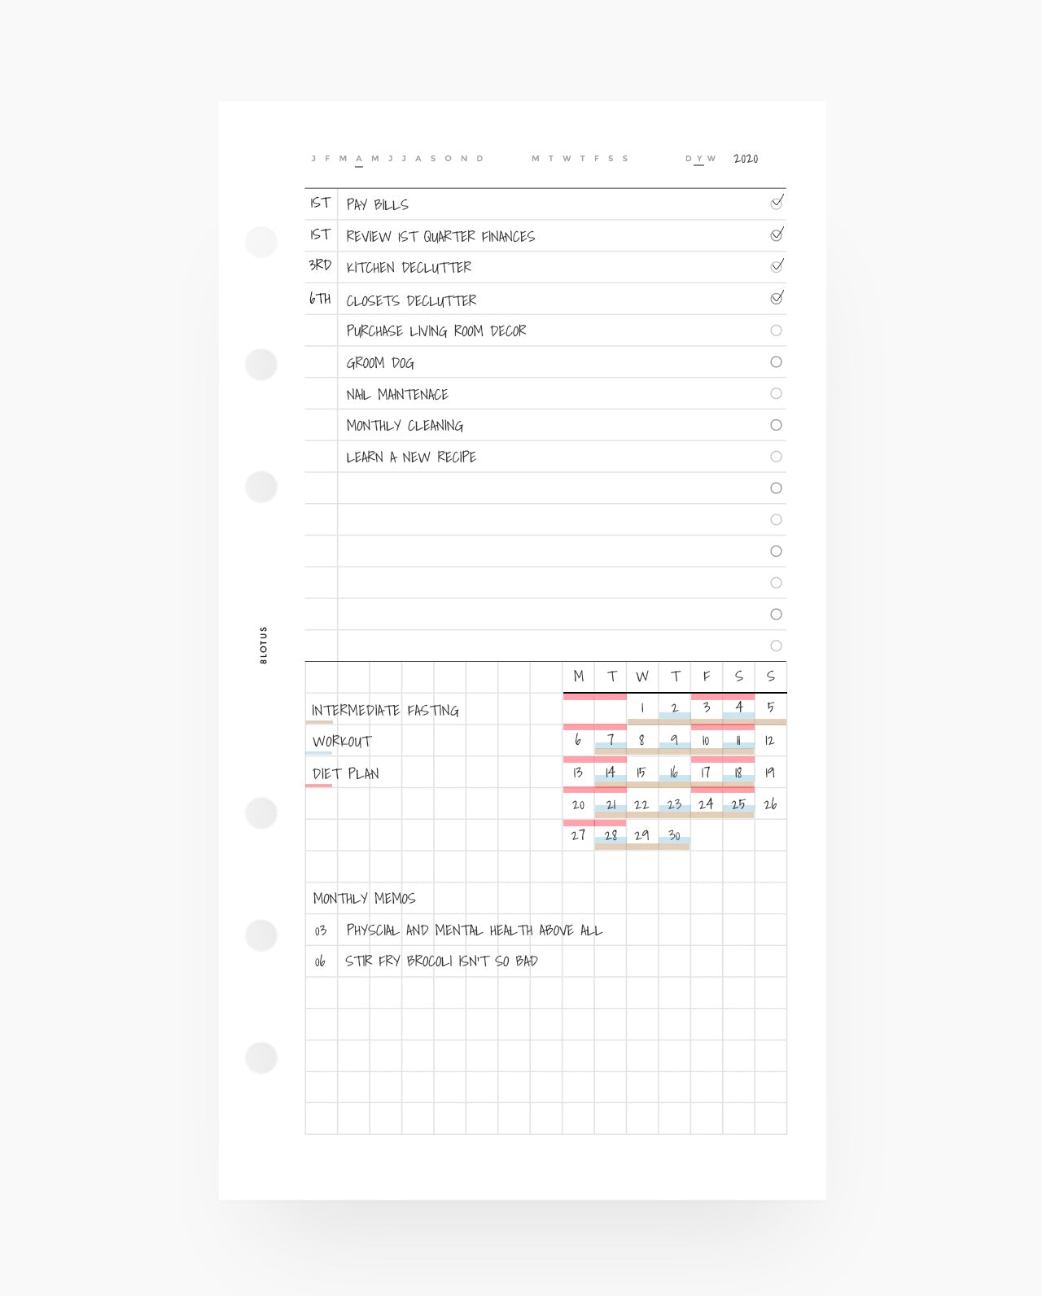Check off Monthly Cleaning circle
This screenshot has width=1042, height=1296.
(776, 425)
